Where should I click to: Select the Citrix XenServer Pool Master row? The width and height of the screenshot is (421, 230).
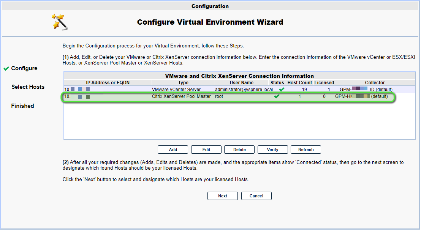(x=228, y=96)
